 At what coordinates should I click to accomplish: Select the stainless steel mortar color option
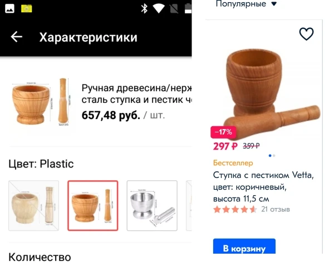point(152,206)
